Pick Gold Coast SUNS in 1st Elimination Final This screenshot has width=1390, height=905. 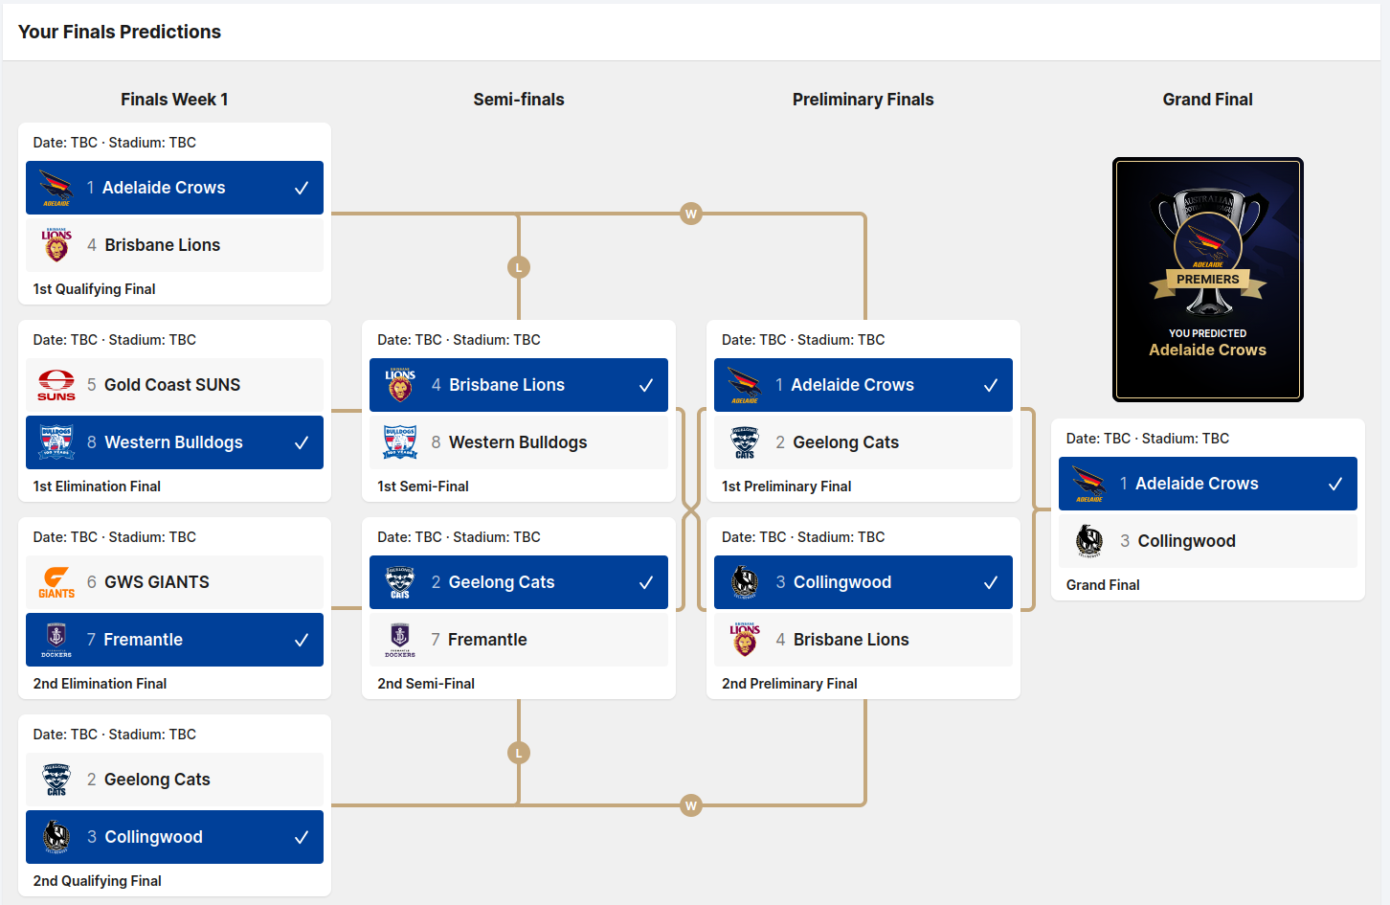pos(174,385)
